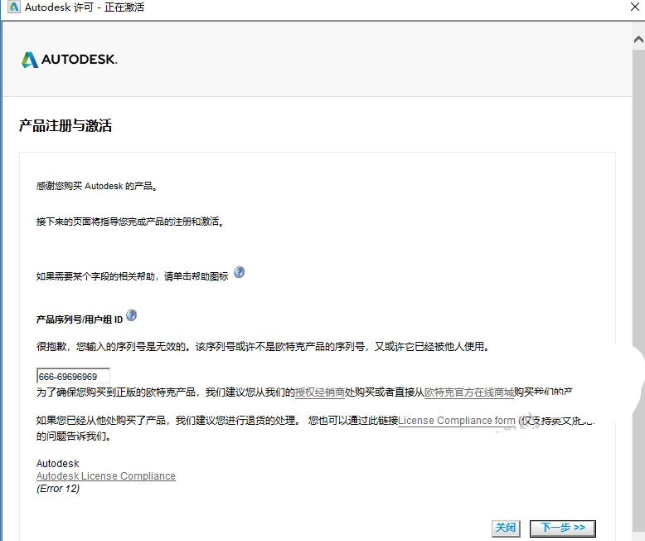This screenshot has width=645, height=541.
Task: Click the 感谢您购买 Autodesk 的产品 text
Action: [97, 186]
